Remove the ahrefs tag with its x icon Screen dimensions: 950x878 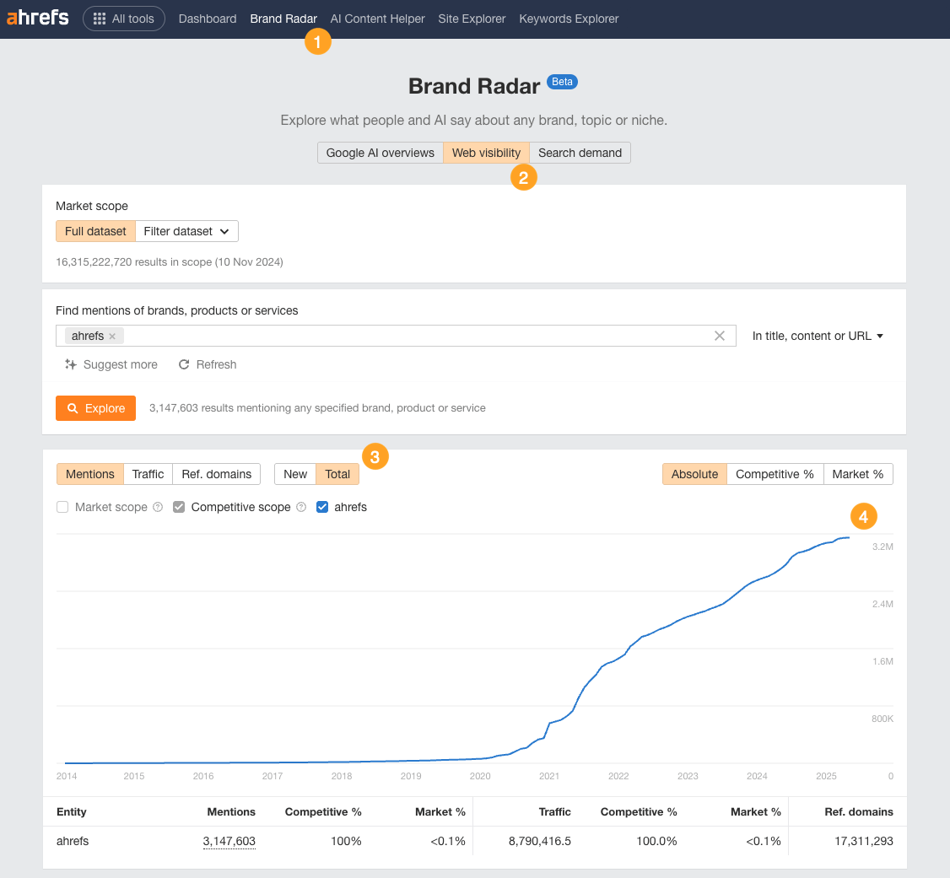pyautogui.click(x=111, y=336)
